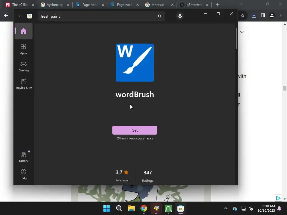The image size is (287, 215).
Task: Click the wordBrush title text
Action: tap(135, 95)
